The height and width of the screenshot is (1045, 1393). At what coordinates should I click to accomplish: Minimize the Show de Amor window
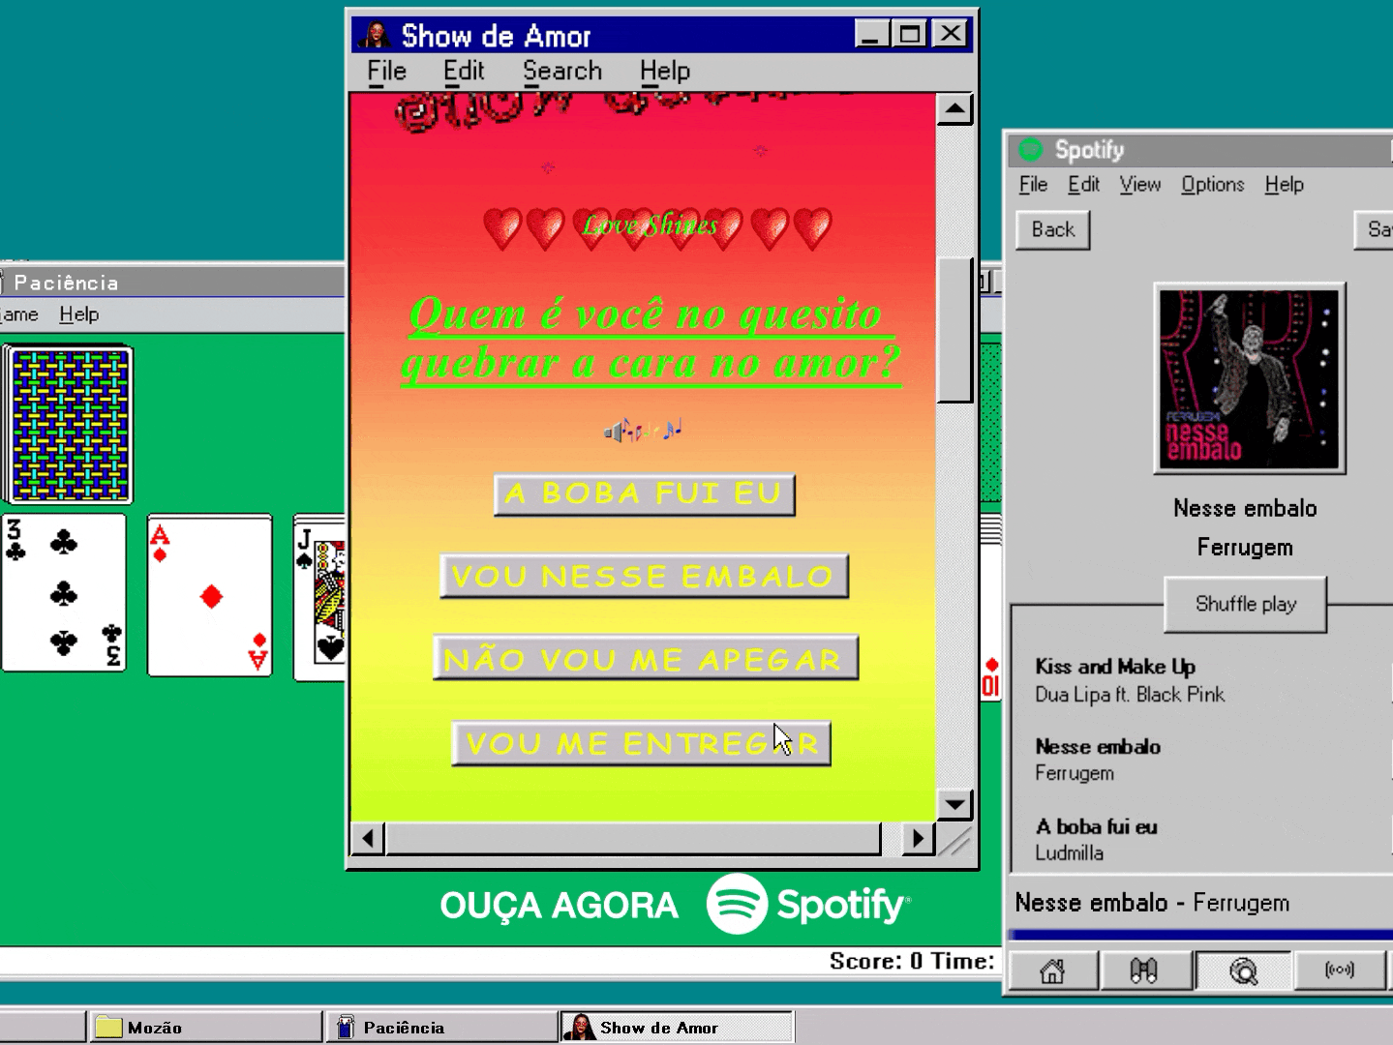(872, 35)
